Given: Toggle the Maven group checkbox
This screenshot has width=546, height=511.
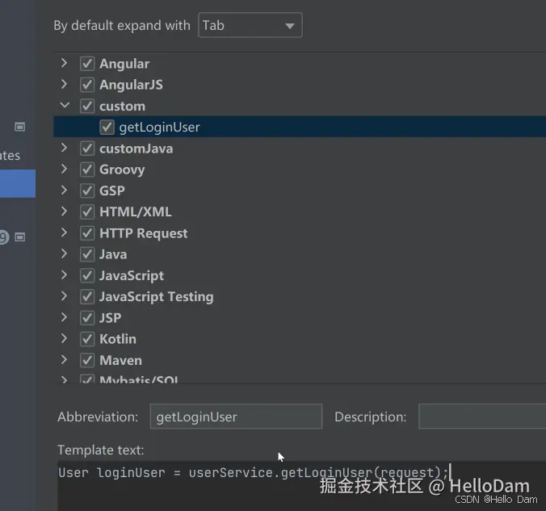Looking at the screenshot, I should [x=87, y=360].
